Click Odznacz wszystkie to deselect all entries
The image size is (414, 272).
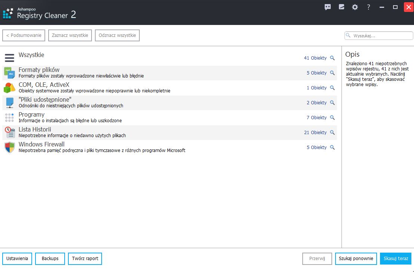(x=117, y=35)
